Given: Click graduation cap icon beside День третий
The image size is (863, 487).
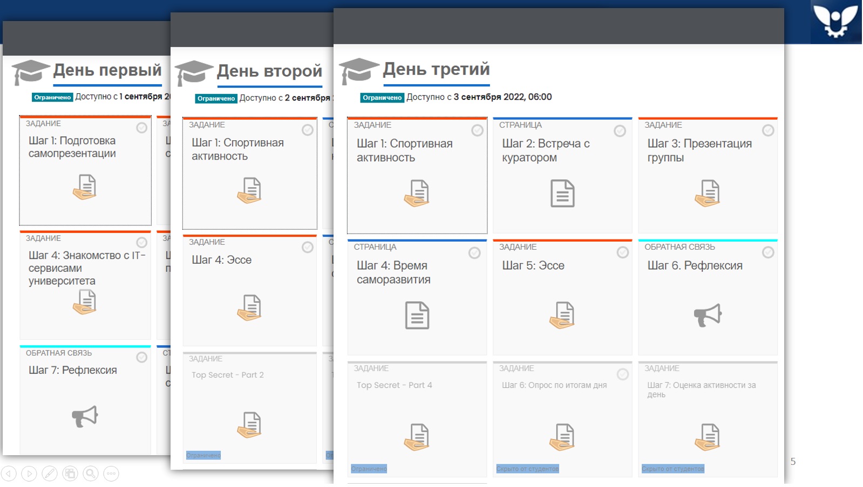Looking at the screenshot, I should [x=358, y=71].
